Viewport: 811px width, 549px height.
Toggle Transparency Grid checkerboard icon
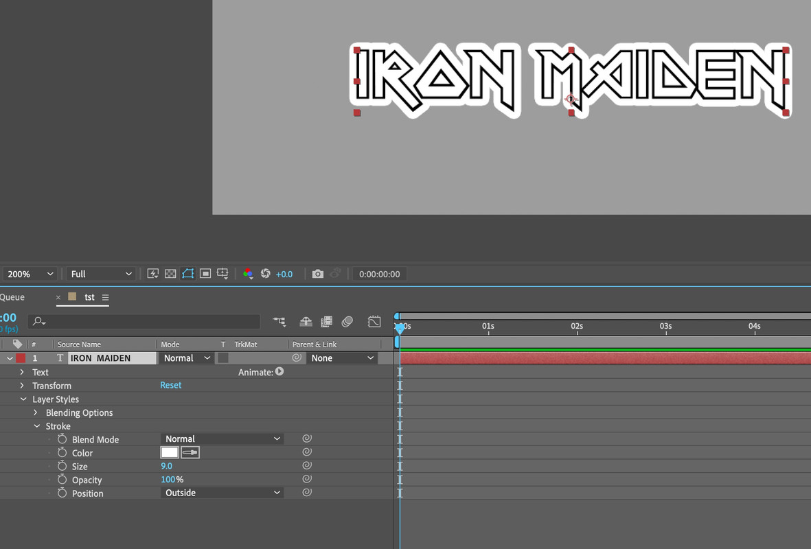170,274
